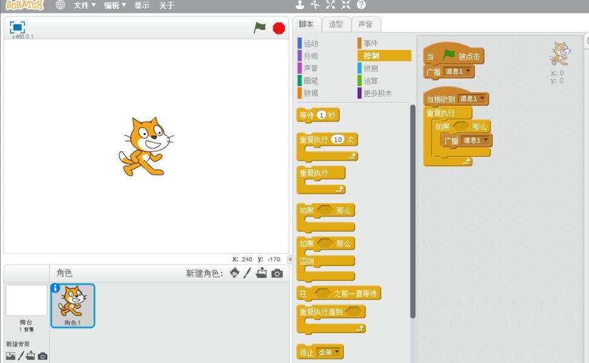Open the 消息1 dropdown on the 广播 block
The image size is (589, 363).
click(467, 72)
